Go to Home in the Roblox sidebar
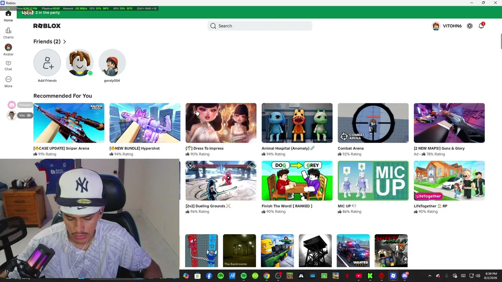The image size is (502, 282). 8,16
